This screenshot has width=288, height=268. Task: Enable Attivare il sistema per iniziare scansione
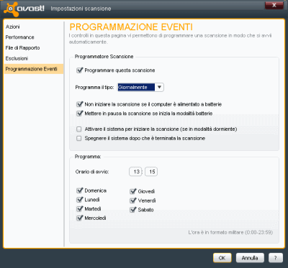pyautogui.click(x=79, y=129)
